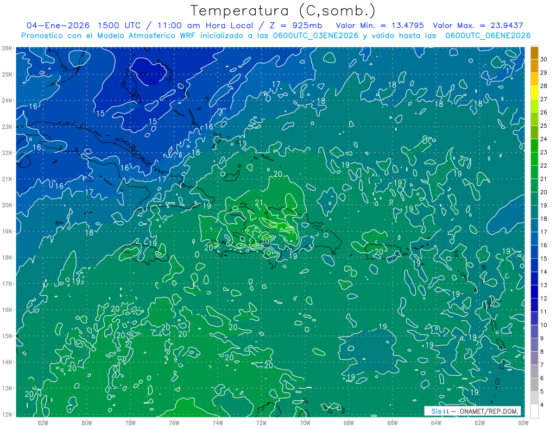Click the '26N' latitude axis label
The width and height of the screenshot is (556, 429).
(x=7, y=48)
